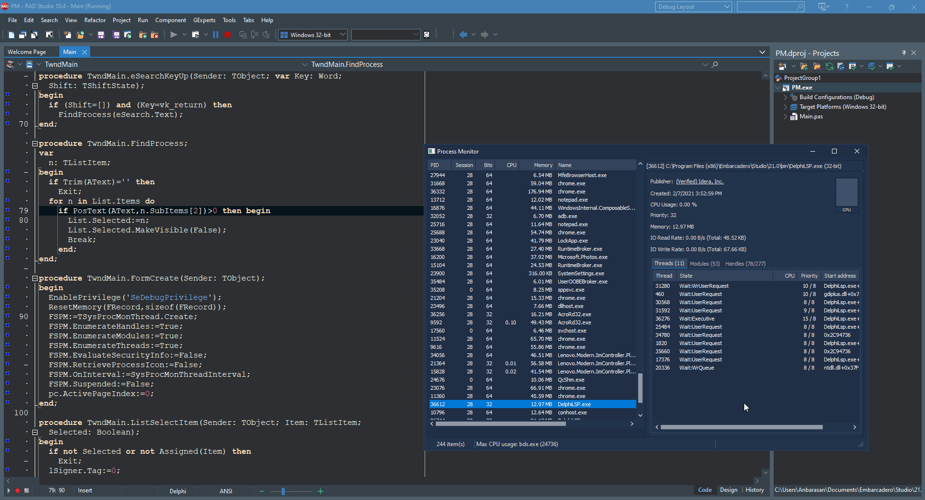
Task: Close the Main editor tab
Action: (x=84, y=52)
